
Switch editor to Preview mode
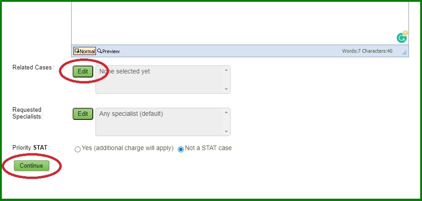coord(109,51)
